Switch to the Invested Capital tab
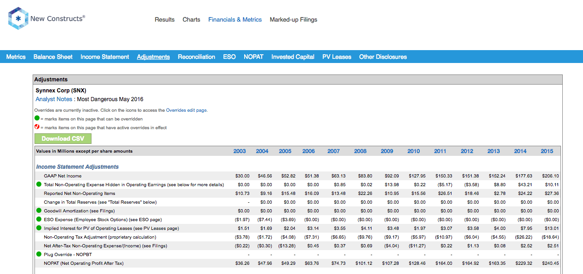The height and width of the screenshot is (274, 583). pyautogui.click(x=293, y=57)
